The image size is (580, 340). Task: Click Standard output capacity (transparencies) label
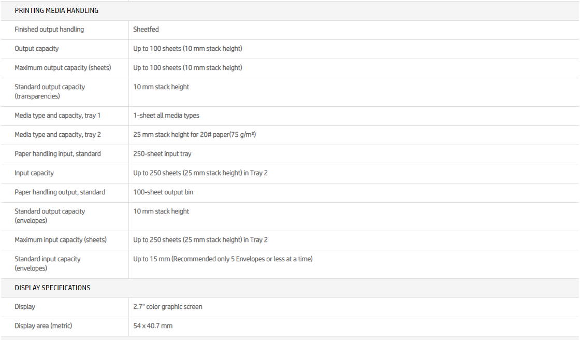click(x=50, y=91)
